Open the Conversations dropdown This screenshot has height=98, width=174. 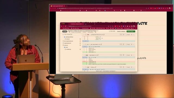(x=91, y=32)
